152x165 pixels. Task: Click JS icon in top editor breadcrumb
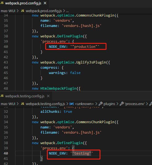coord(22,11)
